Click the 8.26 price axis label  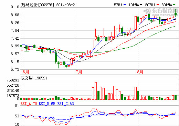point(15,23)
